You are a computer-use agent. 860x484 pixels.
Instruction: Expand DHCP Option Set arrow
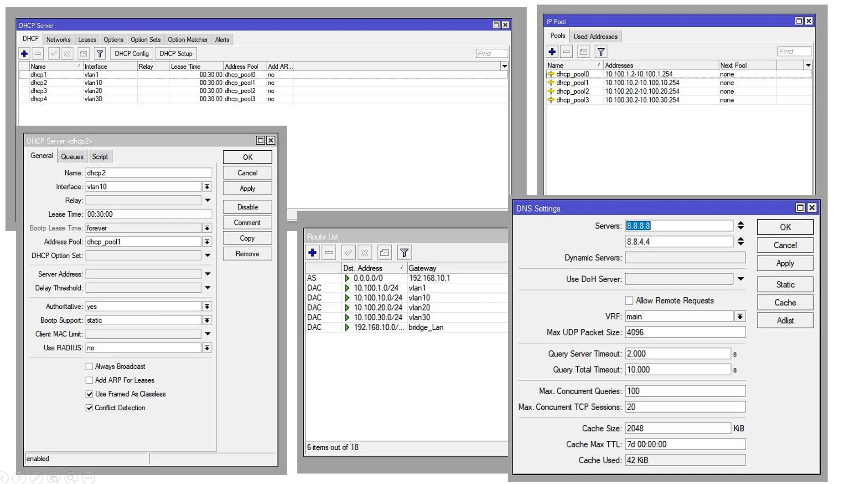207,255
